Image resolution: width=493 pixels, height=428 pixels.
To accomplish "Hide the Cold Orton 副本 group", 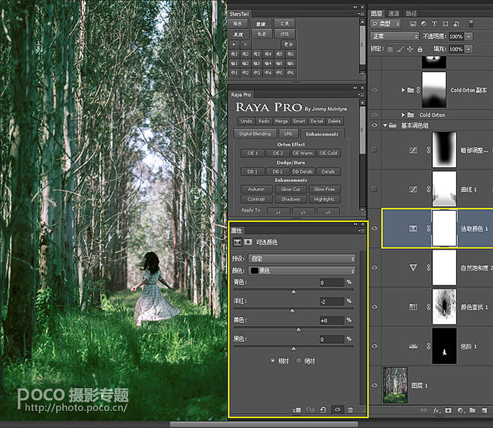I will click(375, 90).
